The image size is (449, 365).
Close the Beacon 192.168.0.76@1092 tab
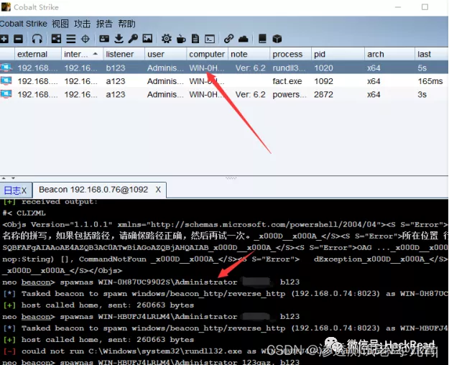pos(158,190)
